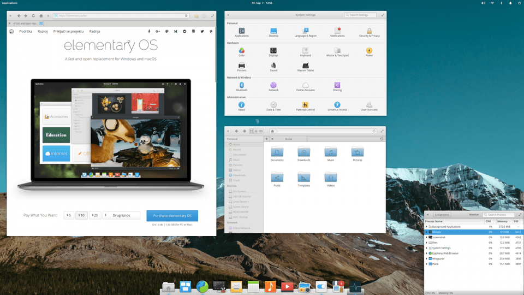Open Applications settings in System Settings
This screenshot has width=524, height=295.
pyautogui.click(x=242, y=31)
